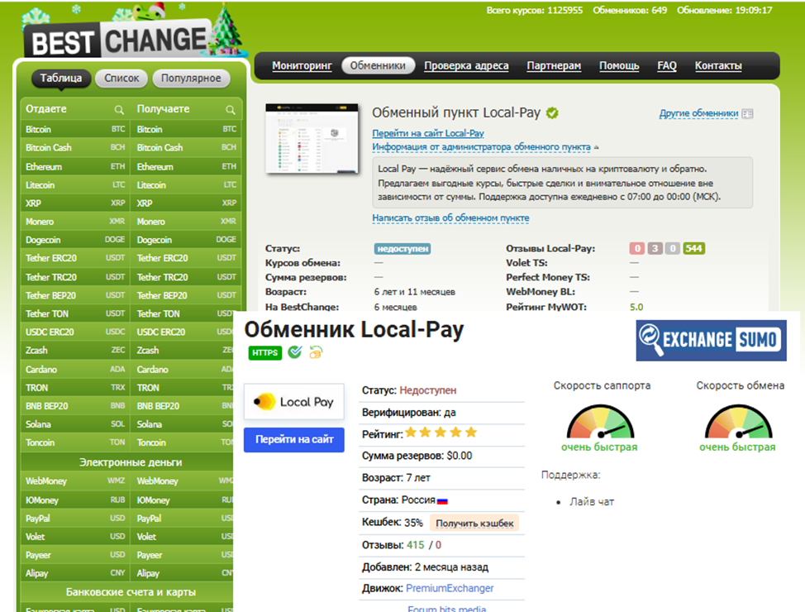The image size is (805, 612).
Task: Select Tether TON in the Отдаете column
Action: [75, 313]
